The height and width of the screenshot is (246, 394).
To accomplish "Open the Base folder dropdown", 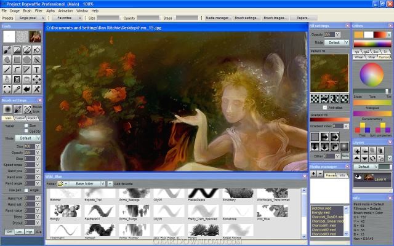I will (87, 184).
